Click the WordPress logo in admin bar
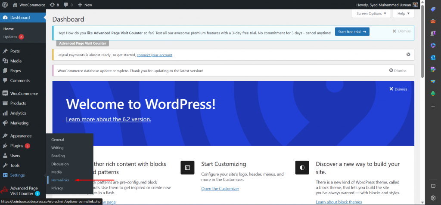Viewport: 441px width, 205px height. click(6, 5)
